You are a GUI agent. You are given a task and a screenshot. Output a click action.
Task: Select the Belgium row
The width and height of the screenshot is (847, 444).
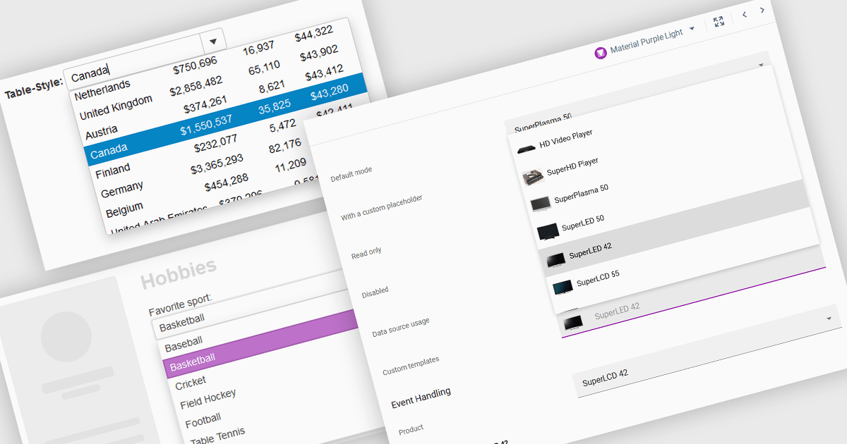point(124,210)
